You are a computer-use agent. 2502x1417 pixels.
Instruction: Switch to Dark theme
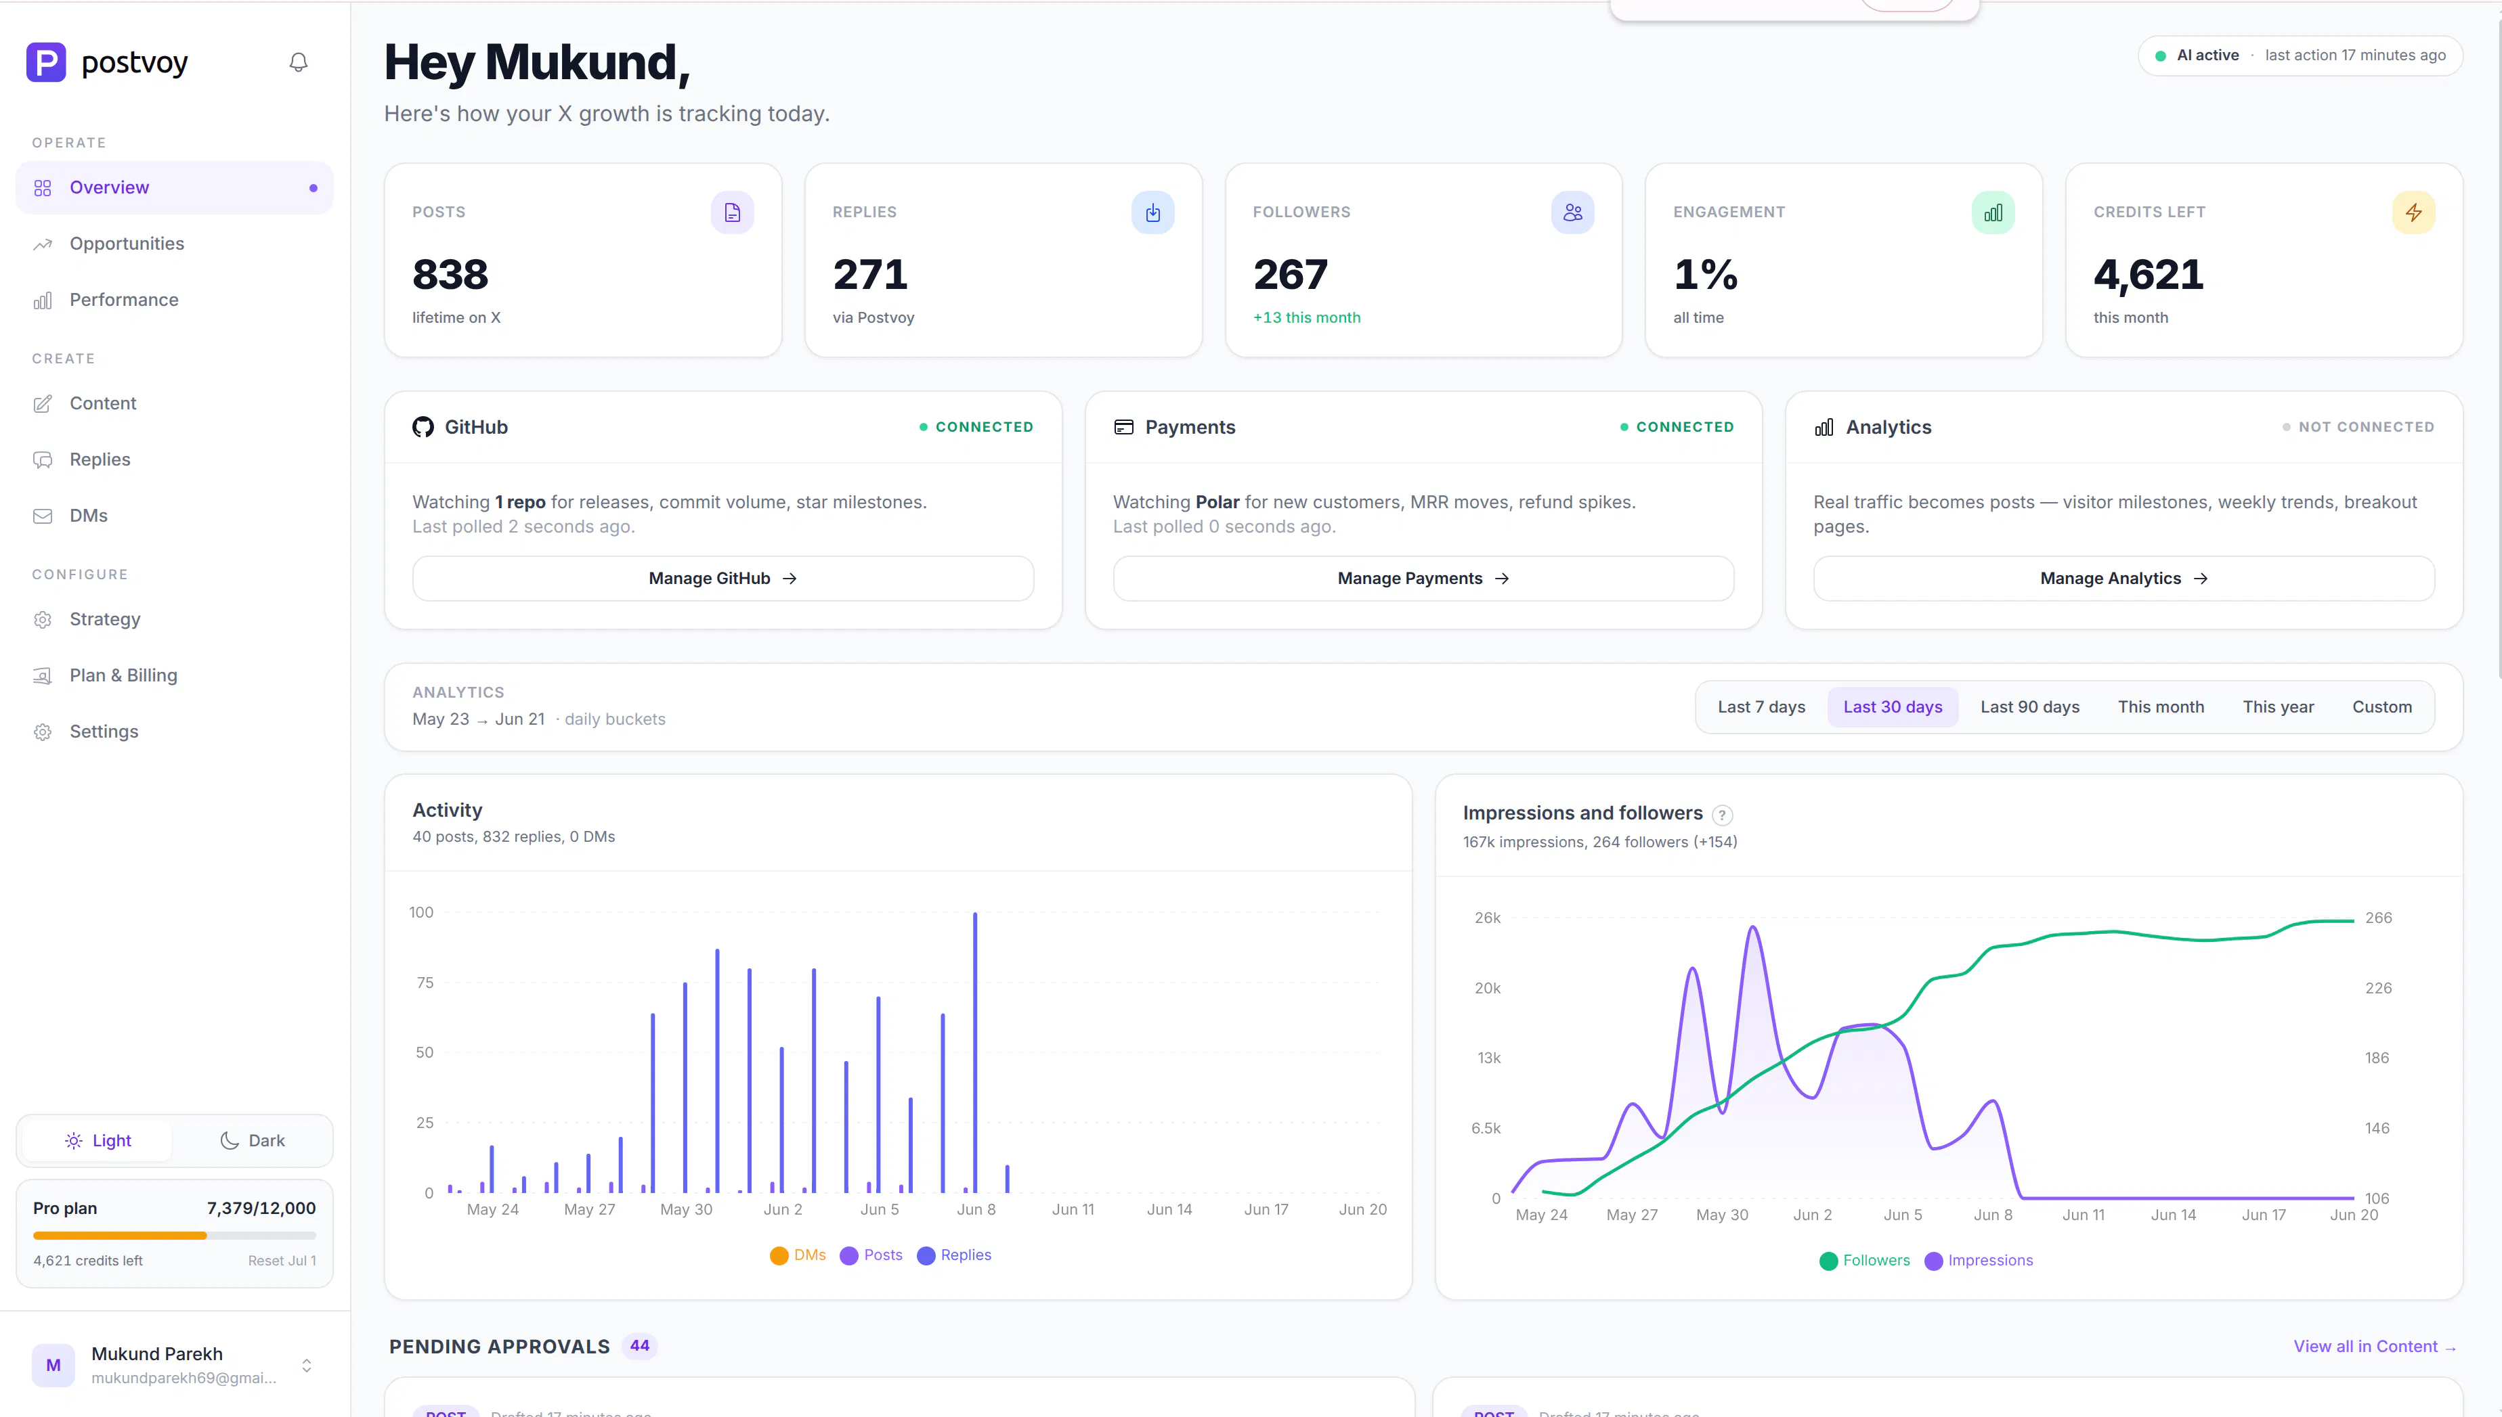tap(252, 1141)
